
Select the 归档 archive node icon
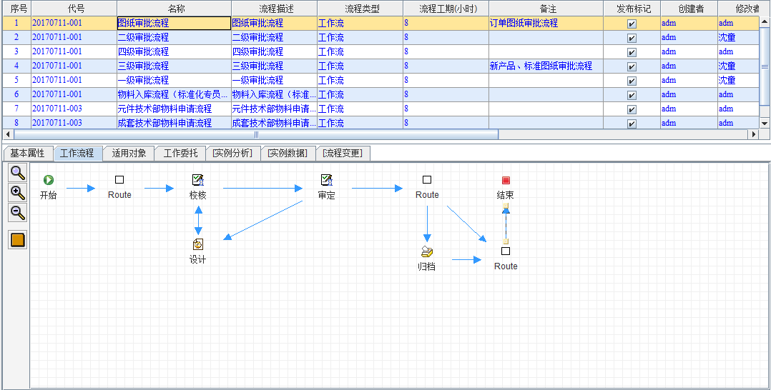pos(427,251)
